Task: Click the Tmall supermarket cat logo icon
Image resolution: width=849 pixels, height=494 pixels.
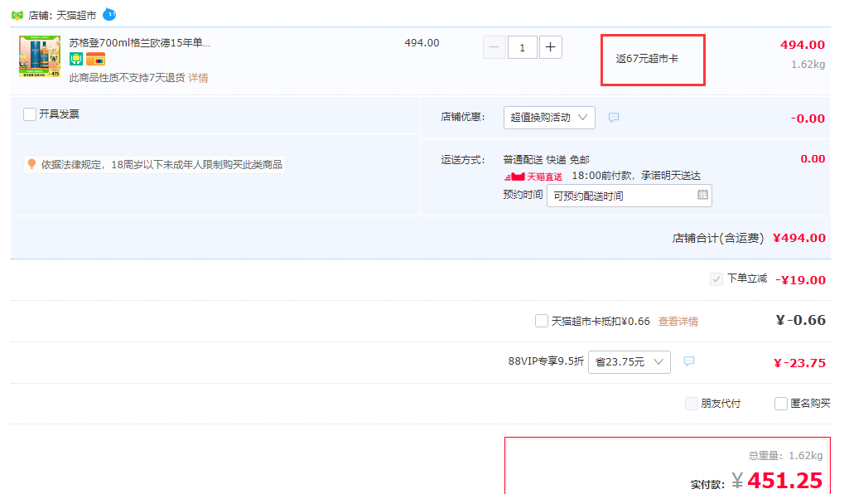Action: pyautogui.click(x=17, y=15)
